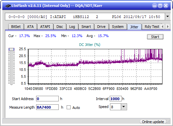This screenshot has height=126, width=173.
Task: Click the Online update button
Action: point(153,122)
